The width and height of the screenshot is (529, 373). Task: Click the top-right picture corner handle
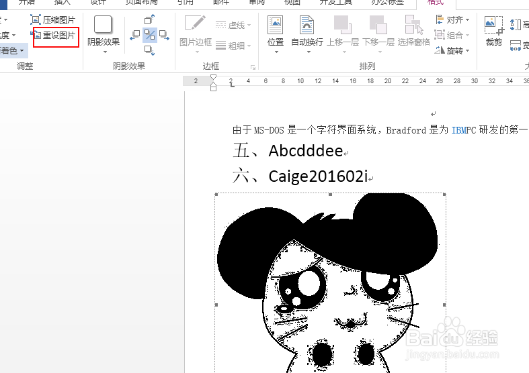coord(445,195)
